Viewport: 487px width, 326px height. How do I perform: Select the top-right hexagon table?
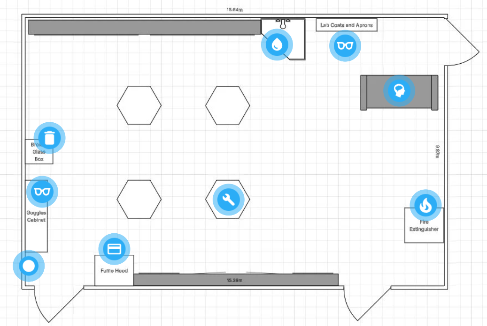(228, 105)
